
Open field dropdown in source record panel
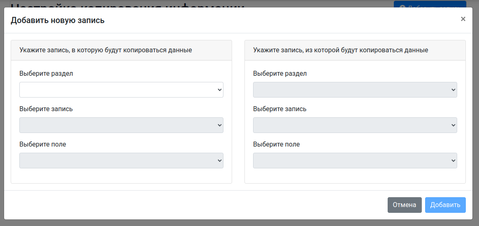click(x=355, y=161)
